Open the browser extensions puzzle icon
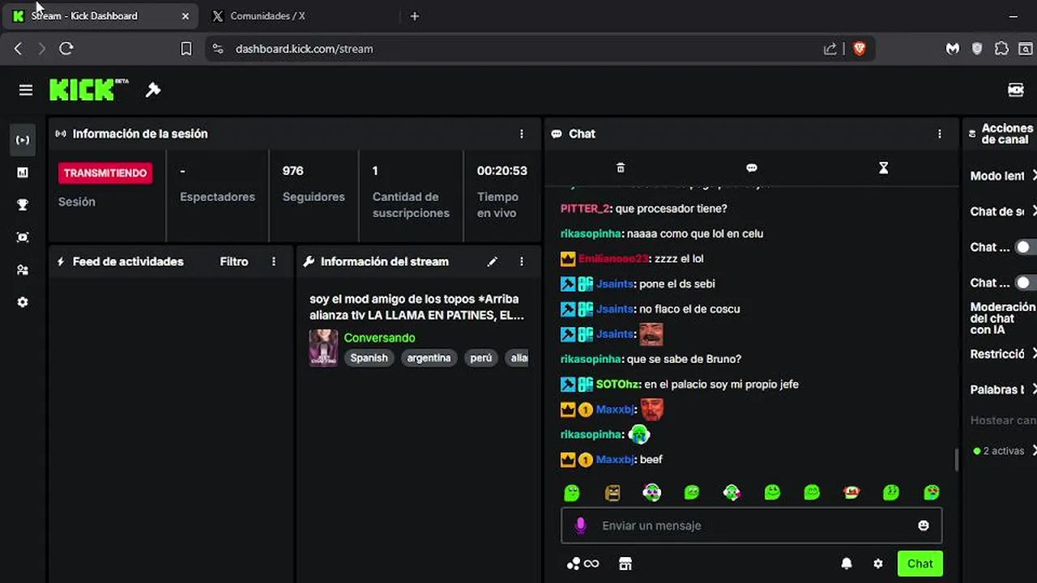The image size is (1037, 583). (x=1001, y=49)
